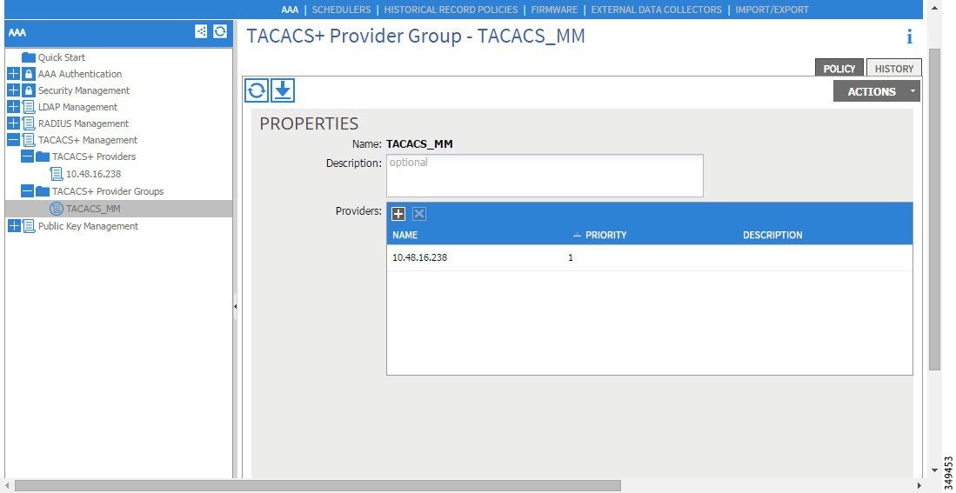Image resolution: width=956 pixels, height=493 pixels.
Task: Click the vertical scrollbar down arrow
Action: pyautogui.click(x=934, y=471)
